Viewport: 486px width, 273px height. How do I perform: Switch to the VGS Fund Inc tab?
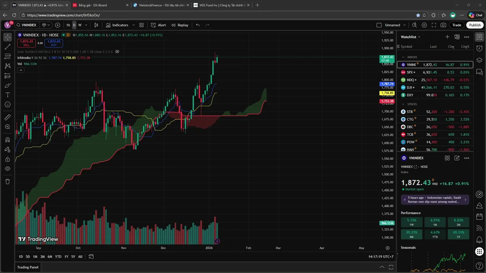pos(221,5)
